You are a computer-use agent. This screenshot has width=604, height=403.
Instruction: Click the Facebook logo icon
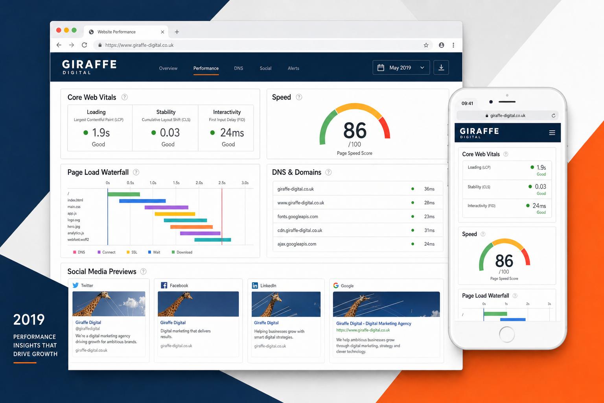click(164, 285)
